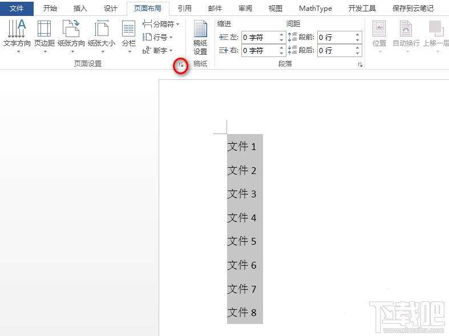
Task: Click the 上移一层 bring forward icon
Action: 436,29
